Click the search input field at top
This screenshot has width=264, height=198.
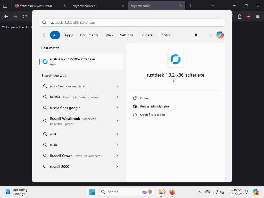pos(132,22)
